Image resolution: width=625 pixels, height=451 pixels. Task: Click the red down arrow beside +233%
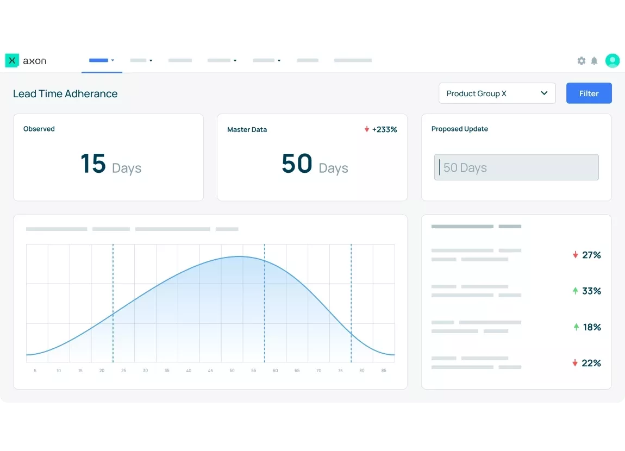(367, 129)
